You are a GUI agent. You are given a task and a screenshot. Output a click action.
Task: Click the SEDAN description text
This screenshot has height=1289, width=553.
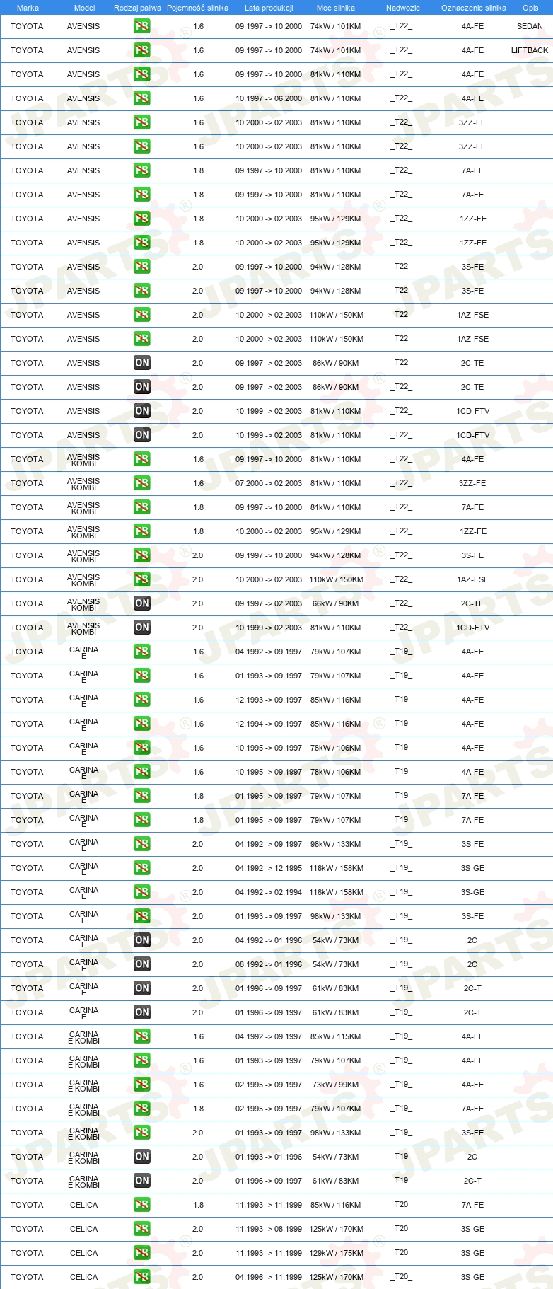530,26
